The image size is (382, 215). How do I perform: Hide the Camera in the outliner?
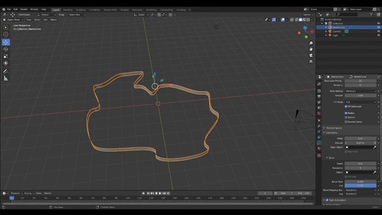[378, 31]
